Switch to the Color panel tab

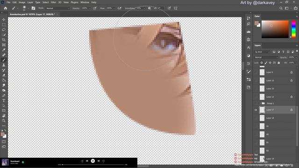click(x=257, y=16)
